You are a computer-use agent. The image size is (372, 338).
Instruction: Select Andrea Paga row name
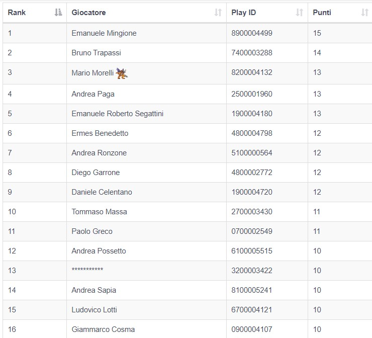pos(93,94)
